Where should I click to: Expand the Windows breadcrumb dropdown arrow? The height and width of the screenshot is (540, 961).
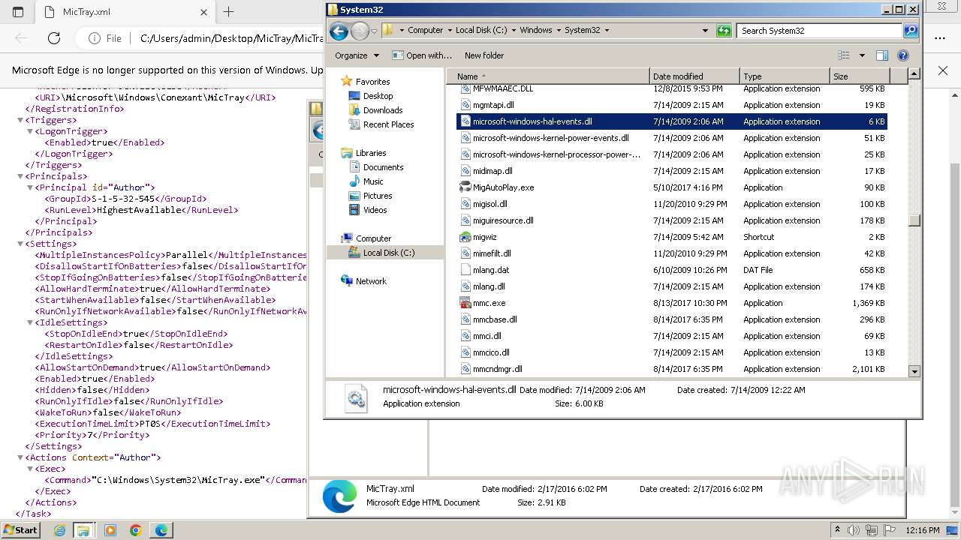pyautogui.click(x=559, y=31)
